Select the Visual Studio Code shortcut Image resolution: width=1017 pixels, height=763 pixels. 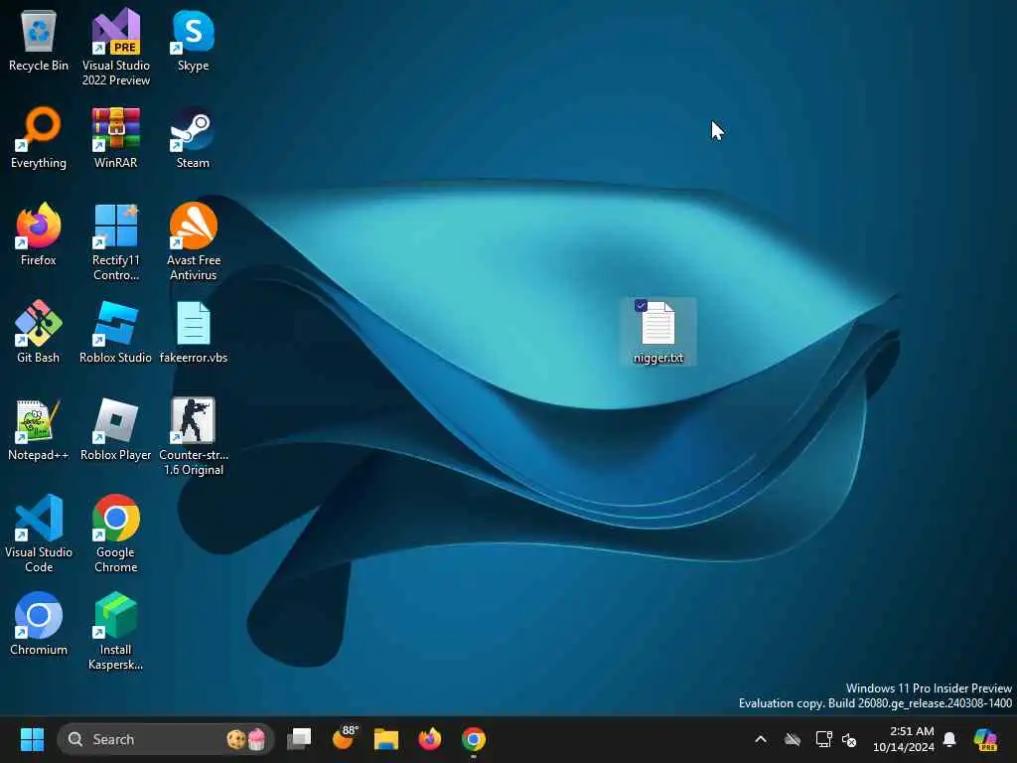point(39,534)
